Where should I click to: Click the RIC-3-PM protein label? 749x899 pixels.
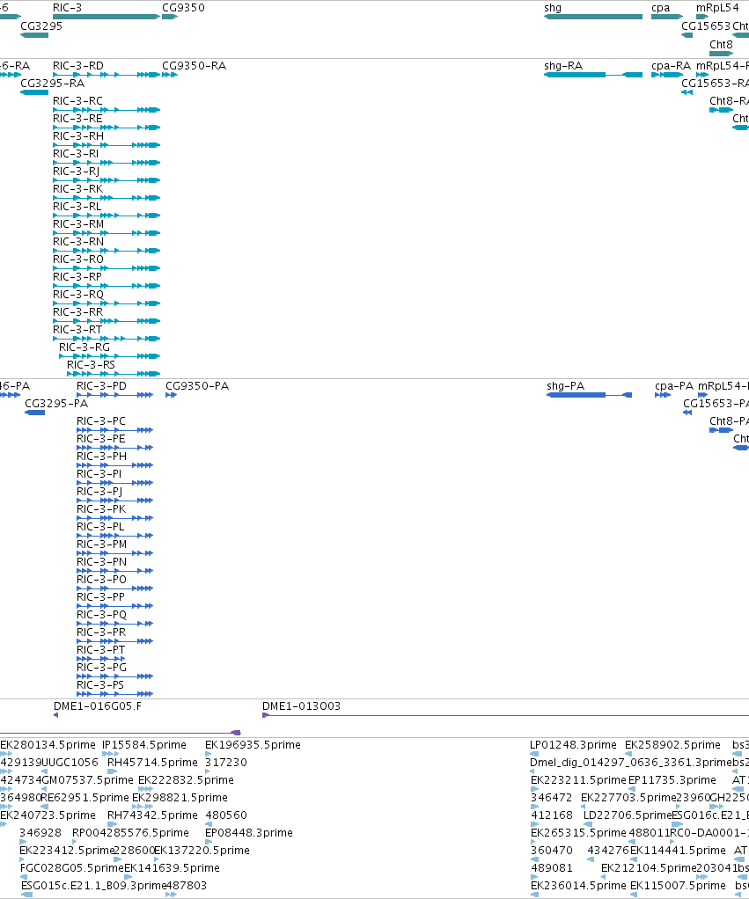click(x=101, y=545)
